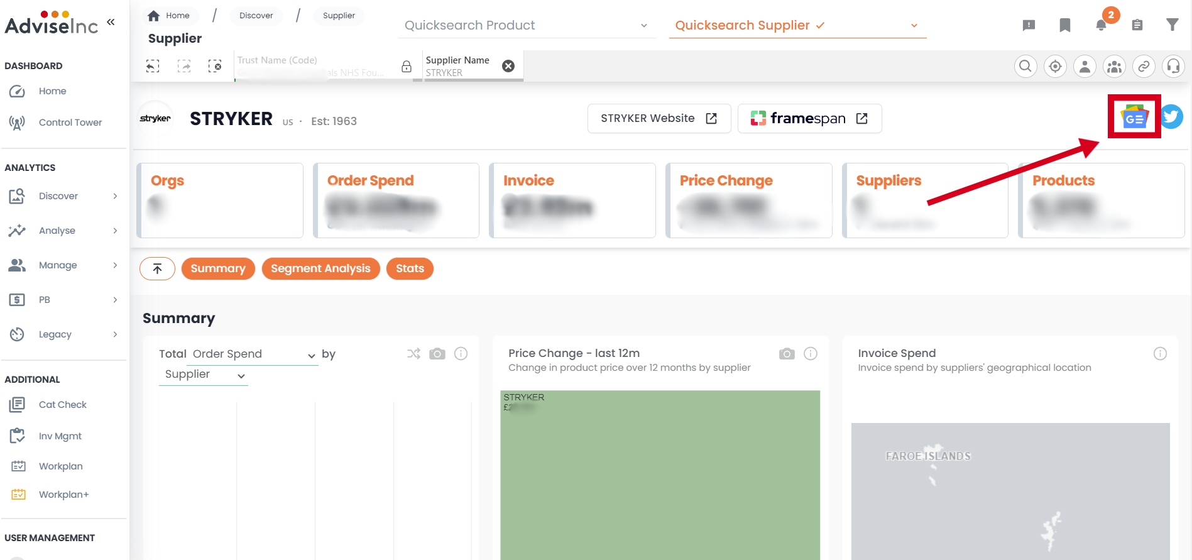Open Cat Check in the sidebar
1192x560 pixels.
62,405
